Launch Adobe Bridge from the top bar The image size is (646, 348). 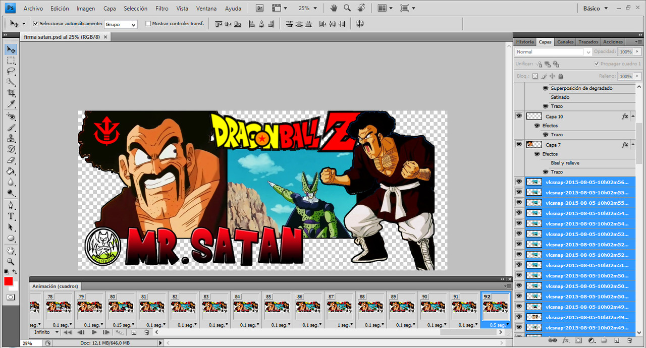point(259,8)
